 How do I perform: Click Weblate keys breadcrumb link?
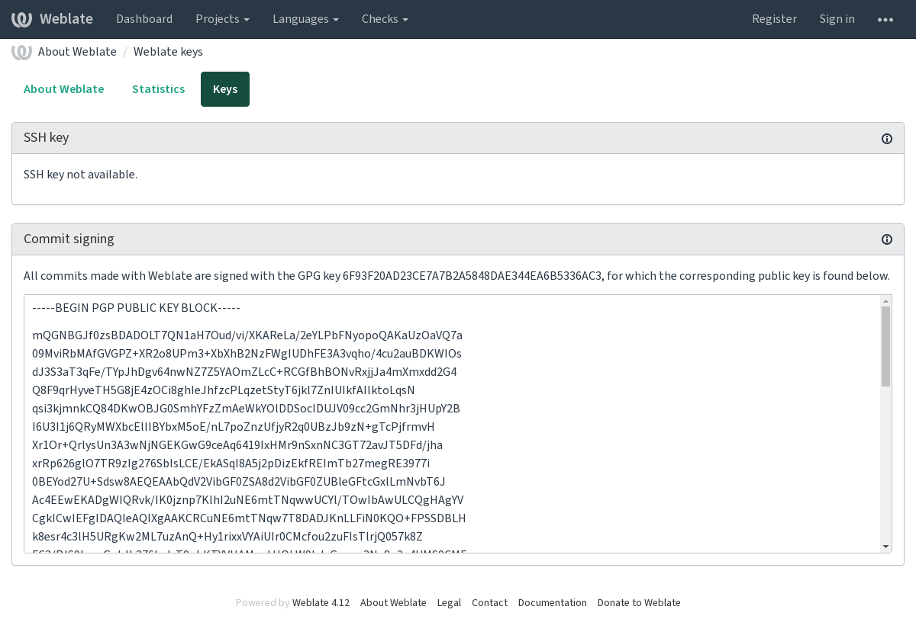click(168, 52)
